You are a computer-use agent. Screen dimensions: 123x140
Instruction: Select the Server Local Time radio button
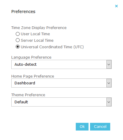click(18, 40)
